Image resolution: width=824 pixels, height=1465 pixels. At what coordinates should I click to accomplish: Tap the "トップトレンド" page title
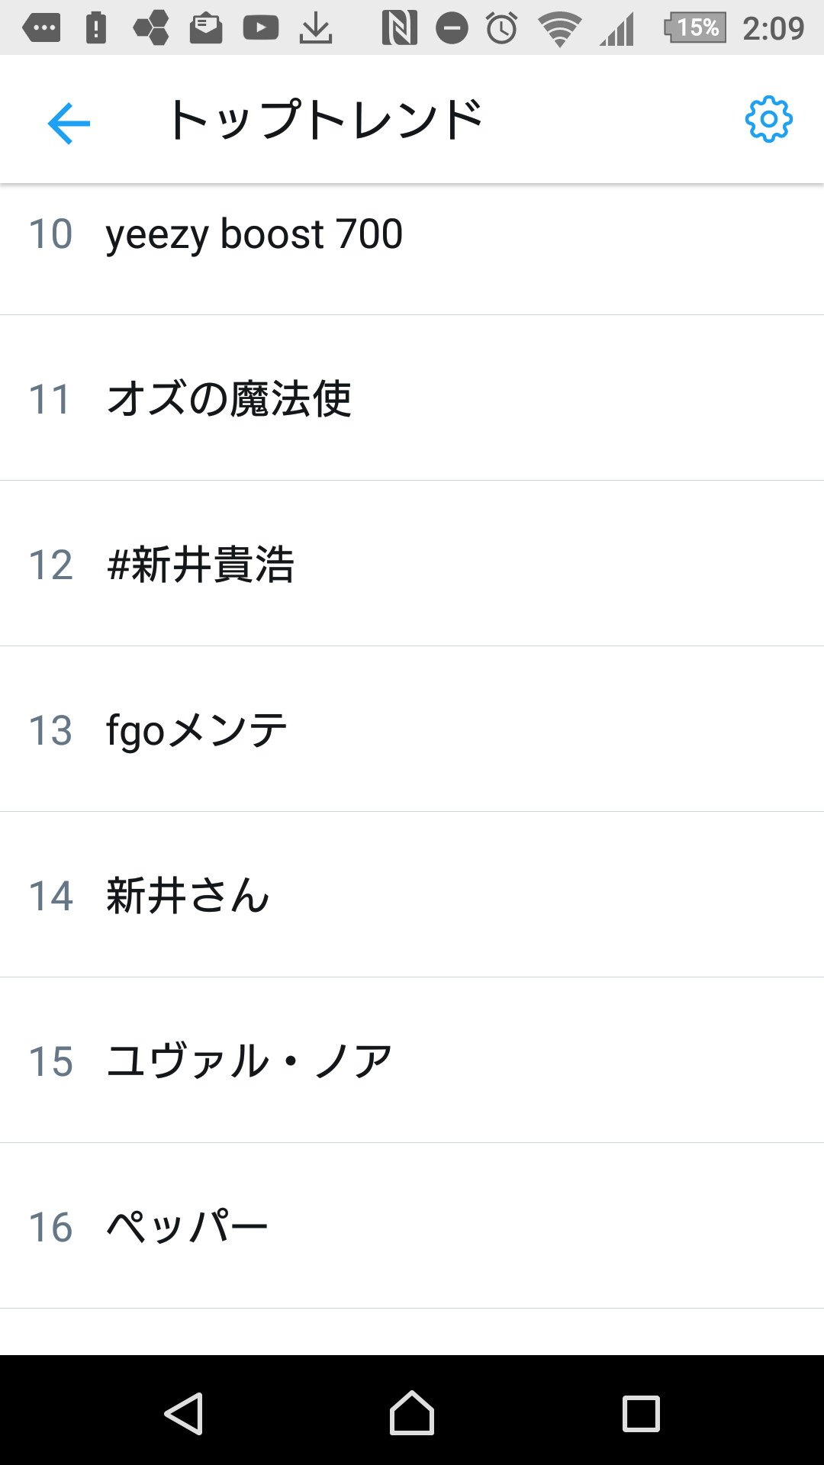pyautogui.click(x=326, y=121)
